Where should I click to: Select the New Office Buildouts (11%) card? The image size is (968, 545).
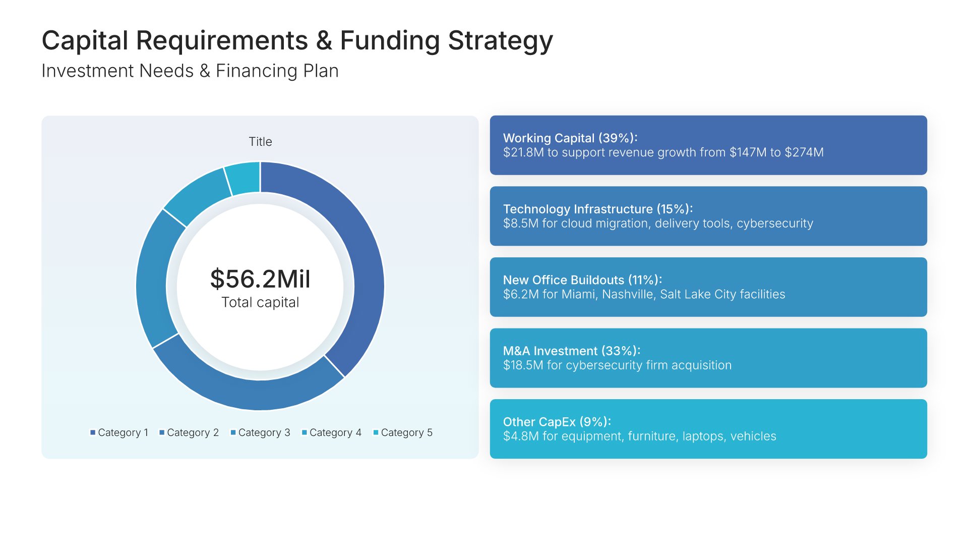pyautogui.click(x=708, y=287)
